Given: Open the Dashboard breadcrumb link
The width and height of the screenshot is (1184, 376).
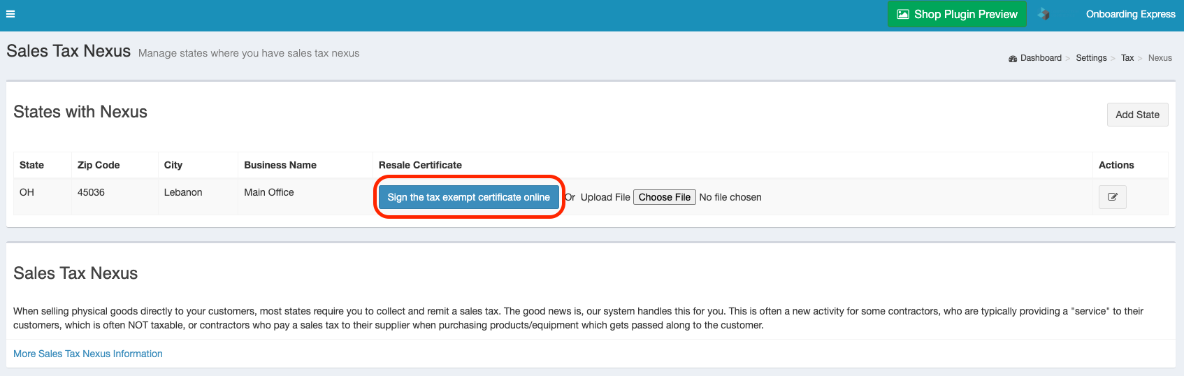Looking at the screenshot, I should pyautogui.click(x=1041, y=58).
